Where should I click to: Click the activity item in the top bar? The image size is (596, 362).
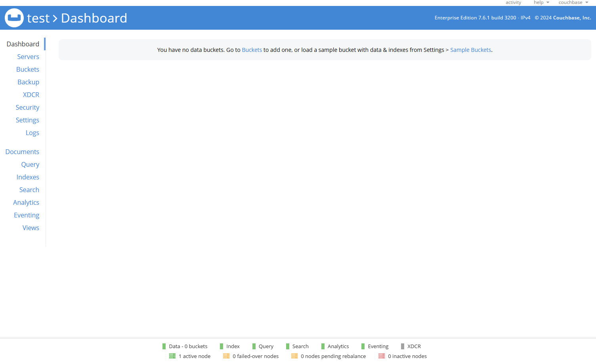point(513,2)
